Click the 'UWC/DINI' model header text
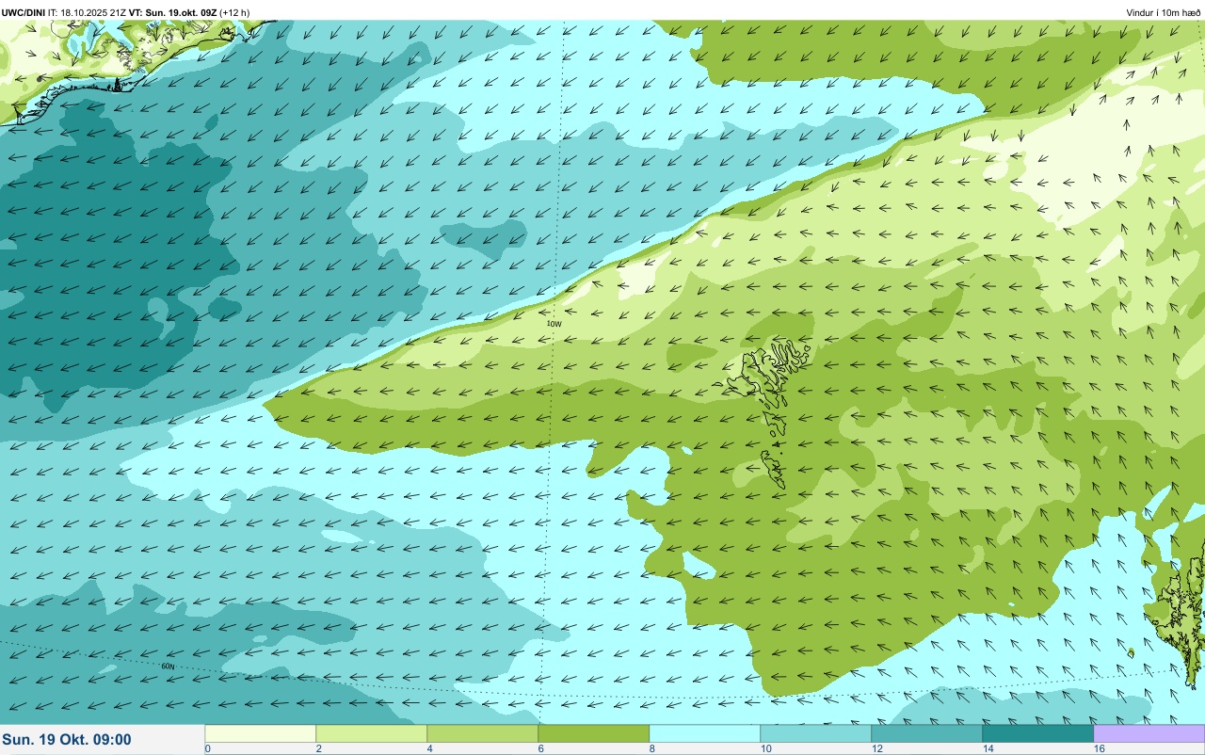The height and width of the screenshot is (755, 1205). coord(24,12)
